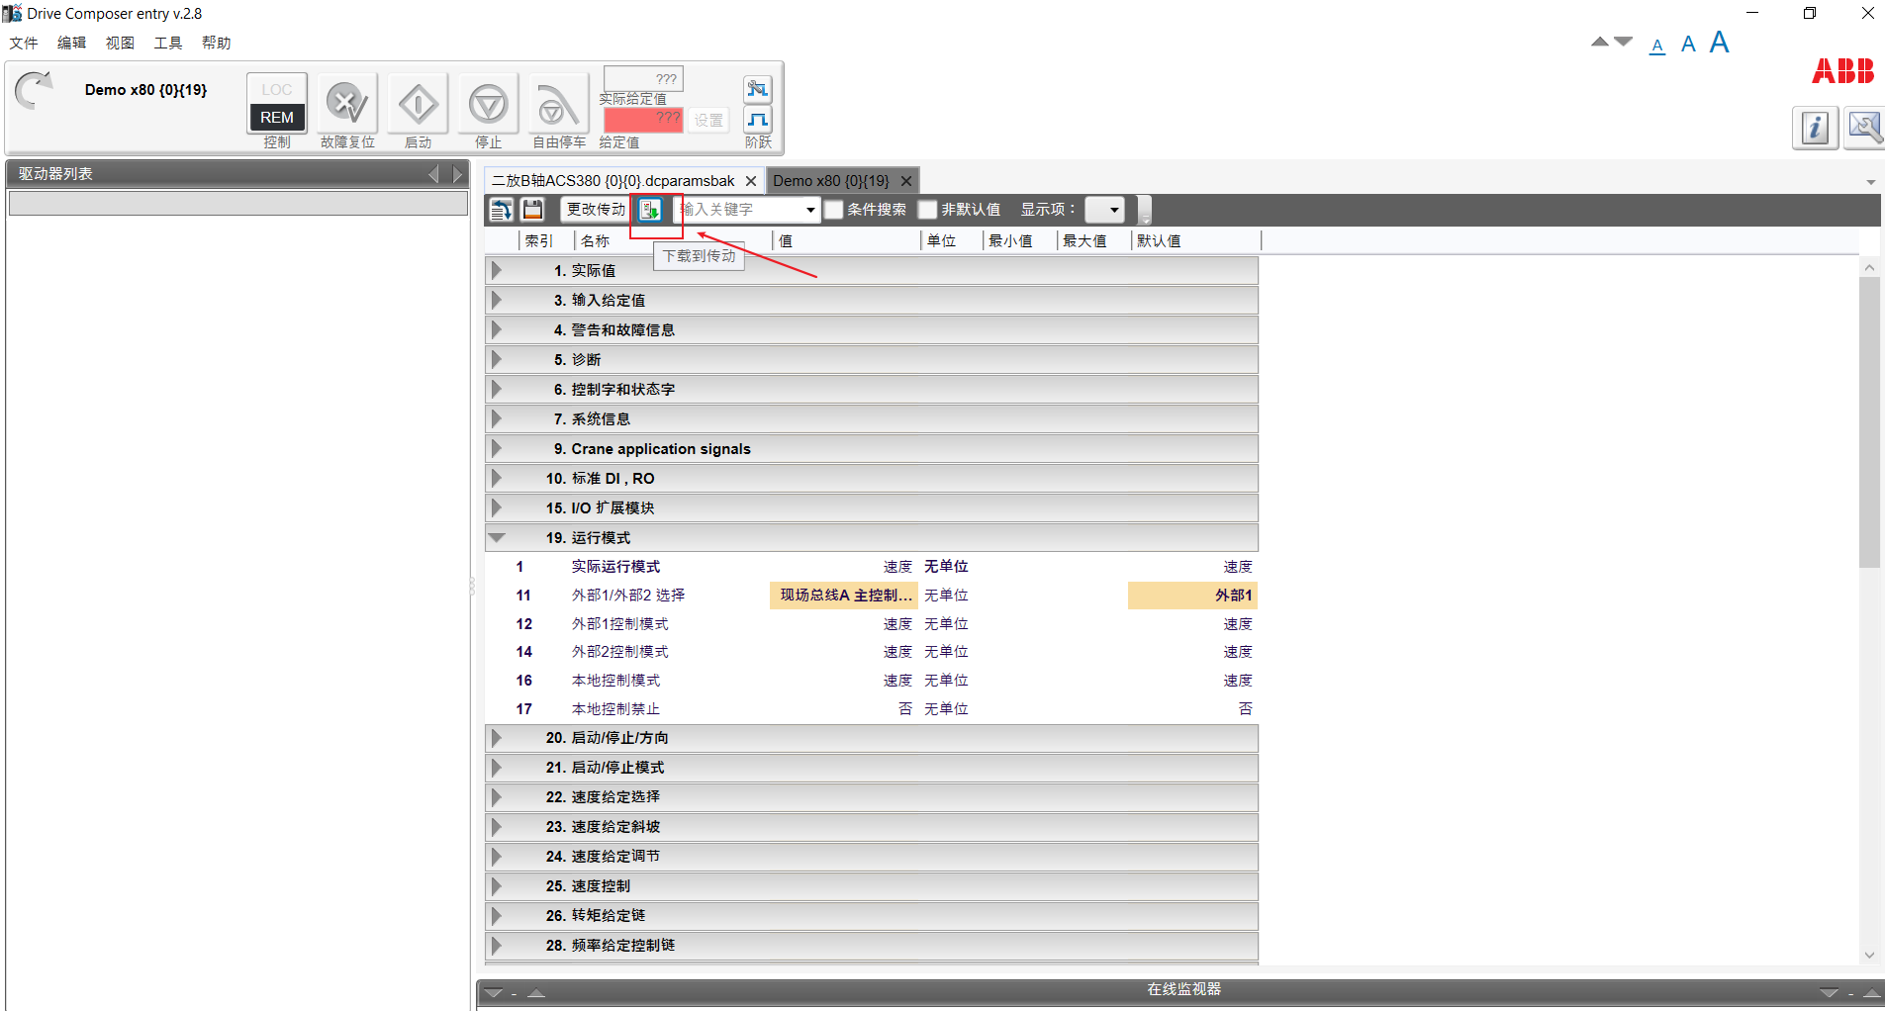Collapse group 19. 运行模式
This screenshot has height=1011, width=1885.
(497, 537)
